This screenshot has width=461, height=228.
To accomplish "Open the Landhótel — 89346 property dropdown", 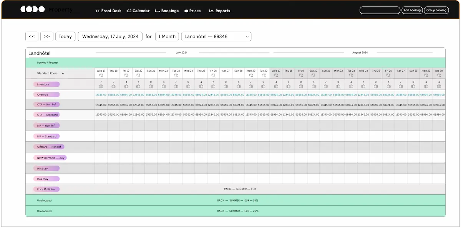I will [216, 36].
